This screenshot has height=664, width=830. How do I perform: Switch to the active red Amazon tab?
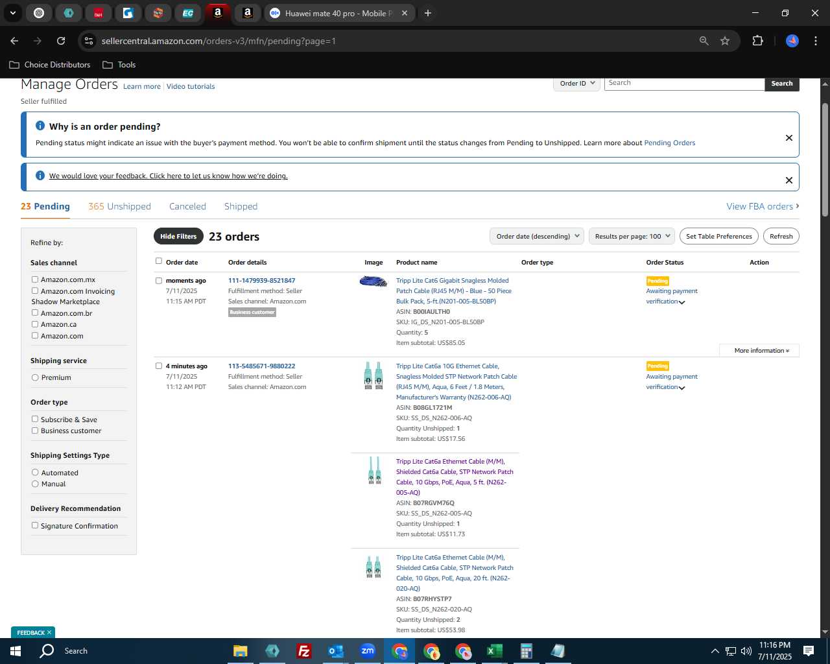(218, 13)
